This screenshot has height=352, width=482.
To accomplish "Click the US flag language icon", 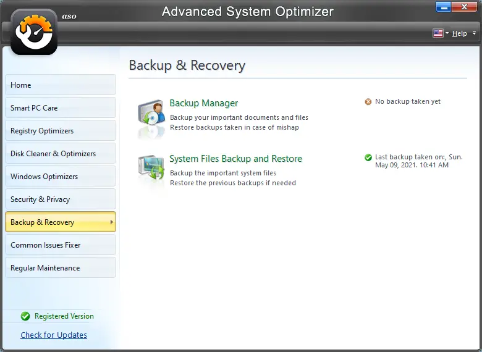I will point(438,33).
